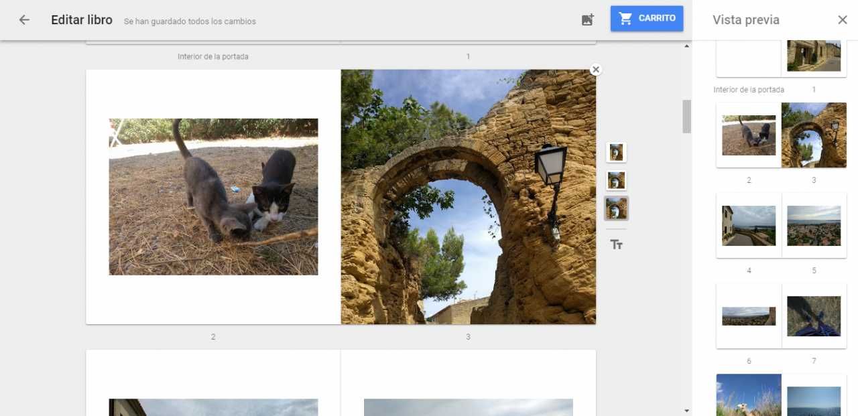This screenshot has height=416, width=858.
Task: Remove the arch photo with the X
Action: point(596,70)
